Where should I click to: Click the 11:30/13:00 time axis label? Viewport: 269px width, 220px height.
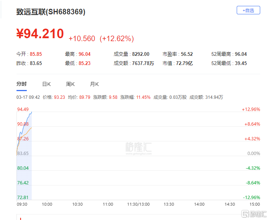click(x=138, y=204)
